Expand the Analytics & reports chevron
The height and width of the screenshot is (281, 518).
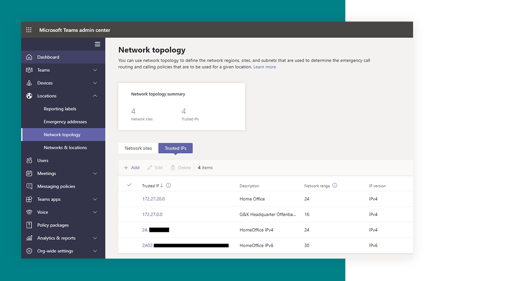point(95,238)
